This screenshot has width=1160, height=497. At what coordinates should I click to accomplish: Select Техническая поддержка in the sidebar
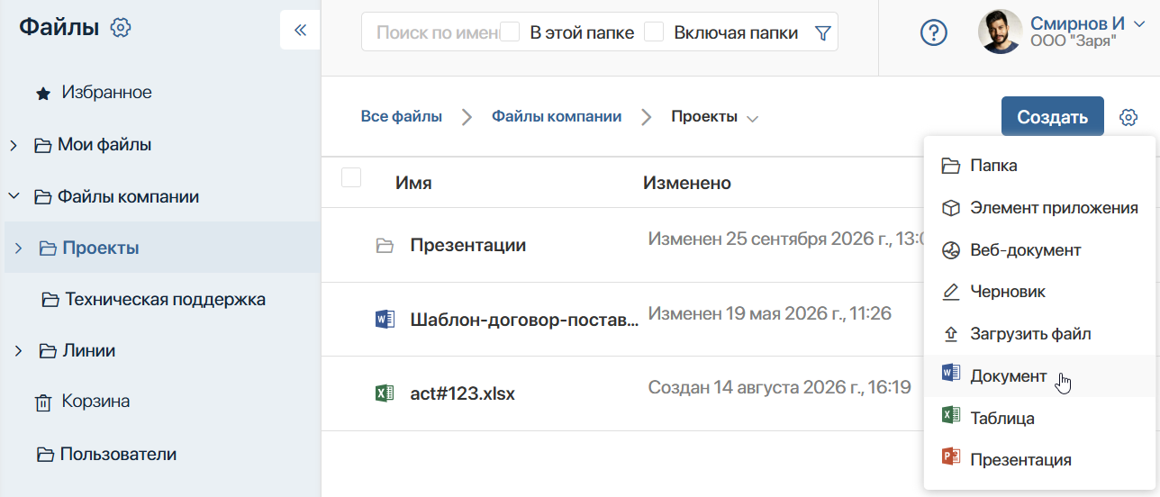coord(165,299)
